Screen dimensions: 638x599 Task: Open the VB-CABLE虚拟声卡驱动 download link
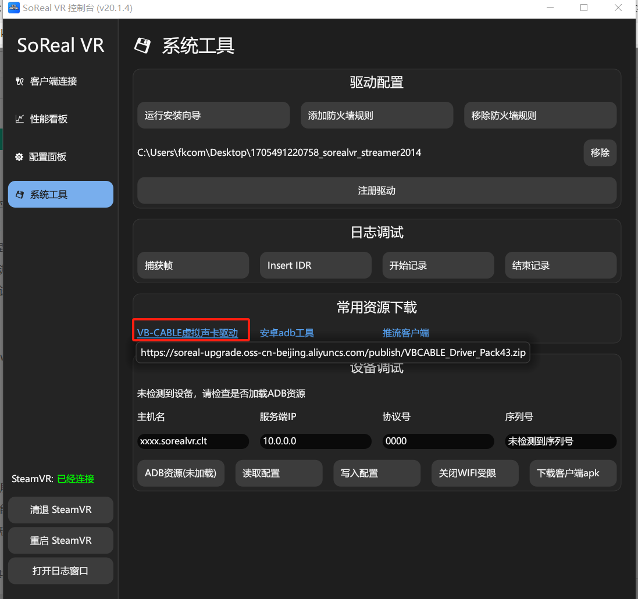point(188,333)
